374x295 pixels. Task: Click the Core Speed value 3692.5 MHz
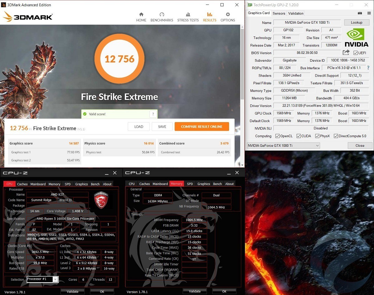click(41, 252)
